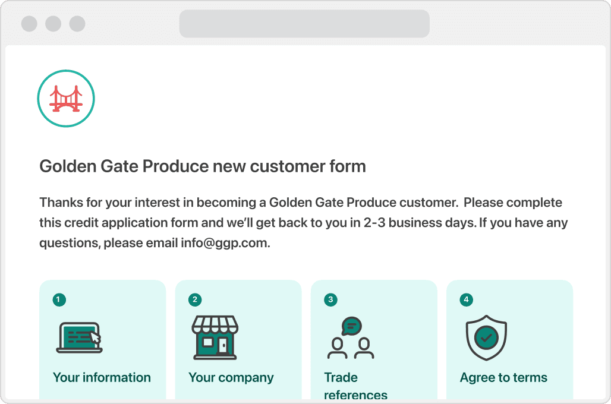Click the second gray window control dot
This screenshot has width=611, height=404.
(x=53, y=24)
